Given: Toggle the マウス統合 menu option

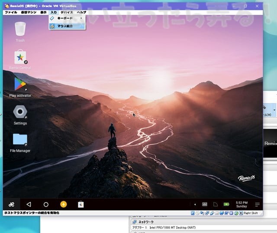Looking at the screenshot, I should pos(67,26).
